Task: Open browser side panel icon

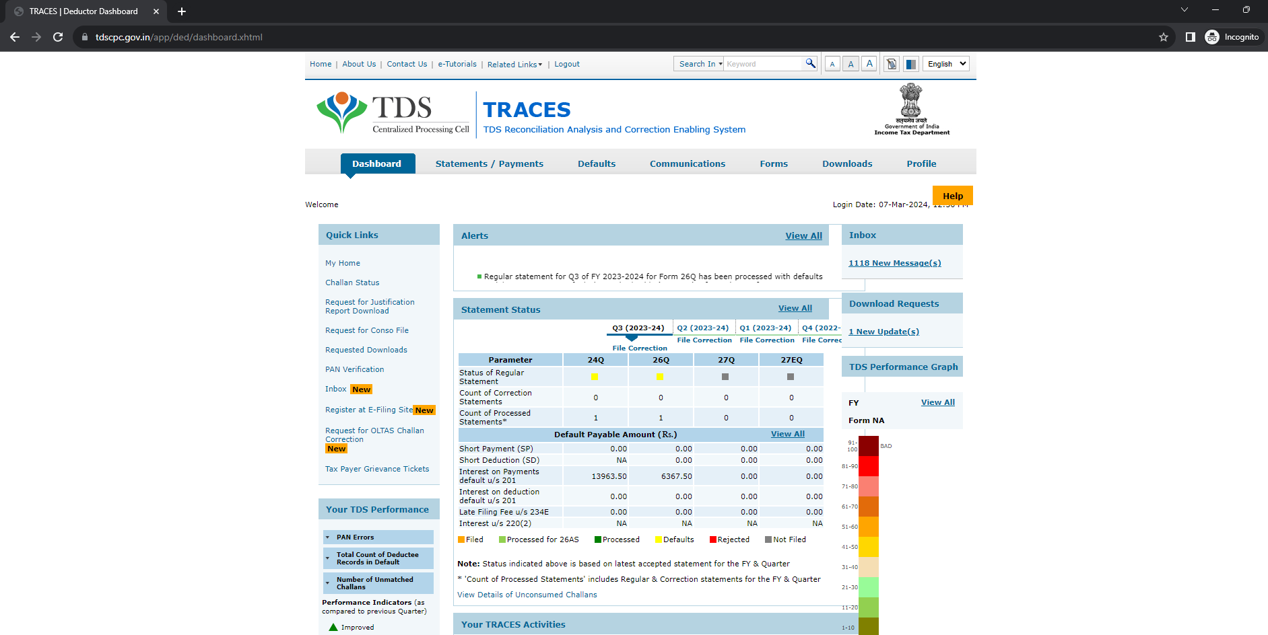Action: point(1190,37)
